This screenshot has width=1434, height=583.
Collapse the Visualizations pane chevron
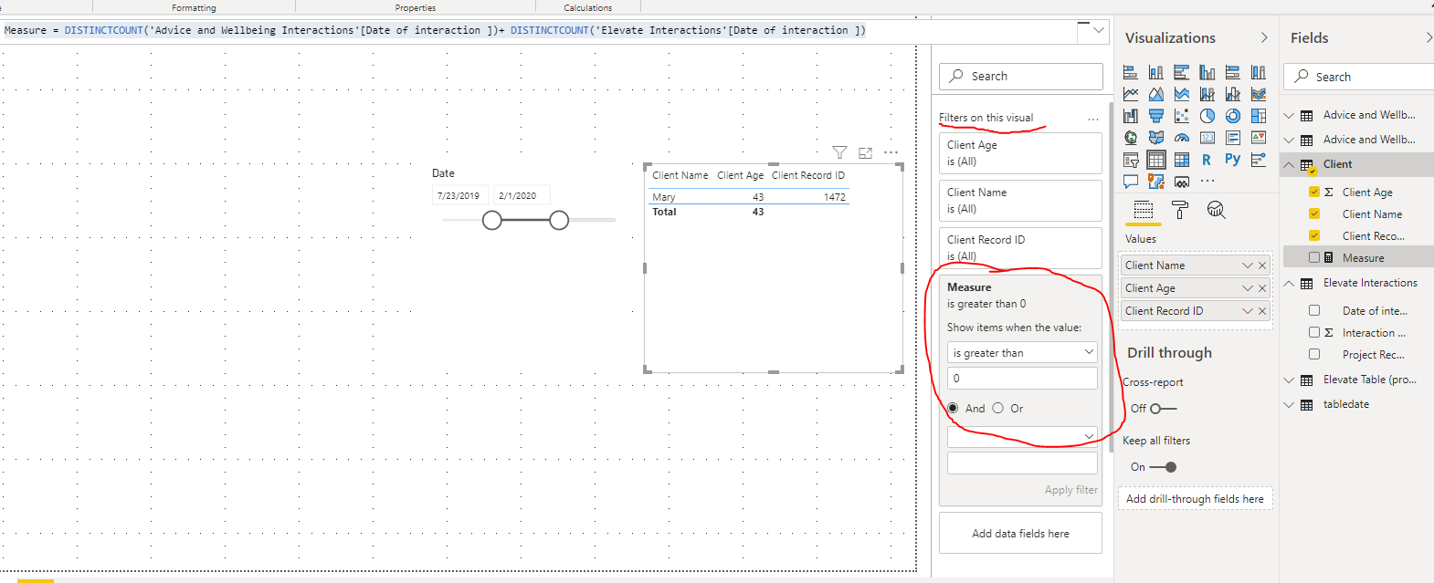tap(1264, 37)
